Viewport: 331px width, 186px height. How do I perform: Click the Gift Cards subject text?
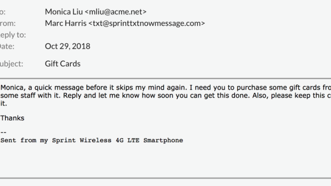click(63, 64)
